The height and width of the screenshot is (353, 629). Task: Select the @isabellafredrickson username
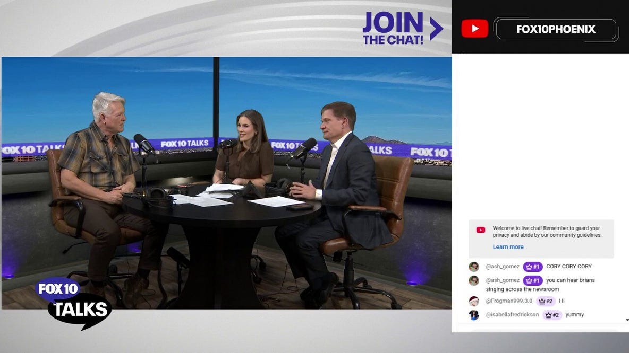tap(512, 315)
